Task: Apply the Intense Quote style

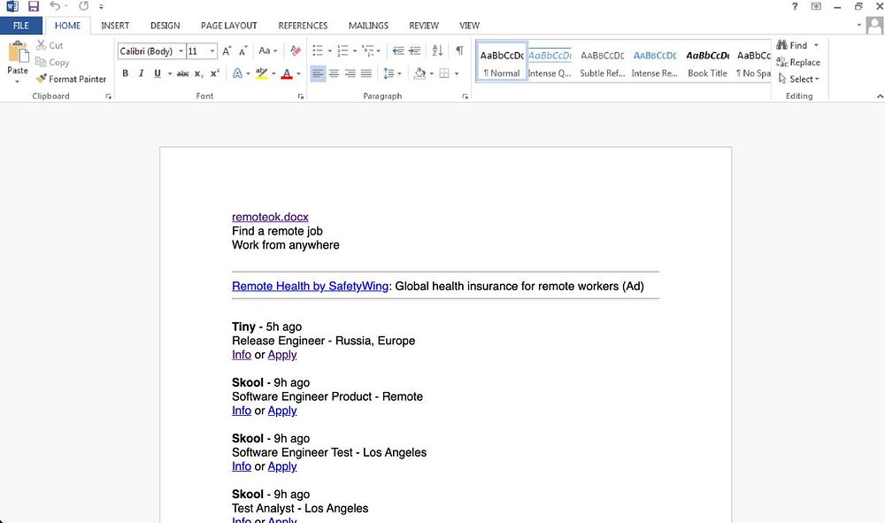Action: pos(550,62)
